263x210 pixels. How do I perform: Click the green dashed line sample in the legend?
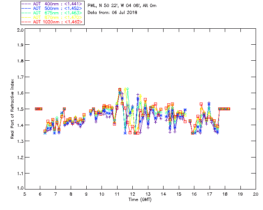pos(26,13)
